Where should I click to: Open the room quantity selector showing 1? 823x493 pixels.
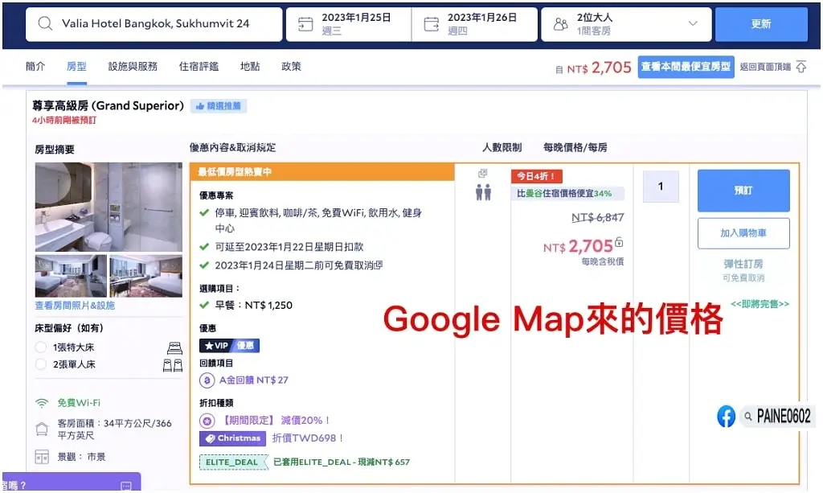(661, 187)
